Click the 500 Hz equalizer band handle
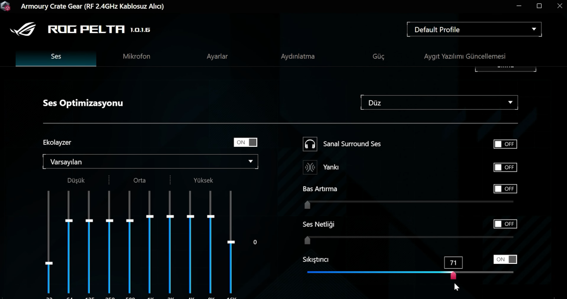Image resolution: width=567 pixels, height=299 pixels. click(130, 220)
